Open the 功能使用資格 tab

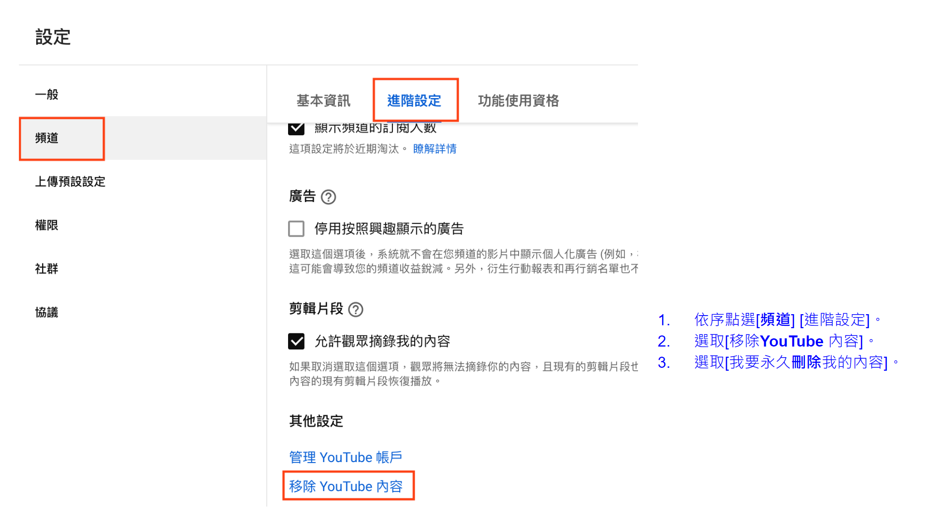[518, 101]
